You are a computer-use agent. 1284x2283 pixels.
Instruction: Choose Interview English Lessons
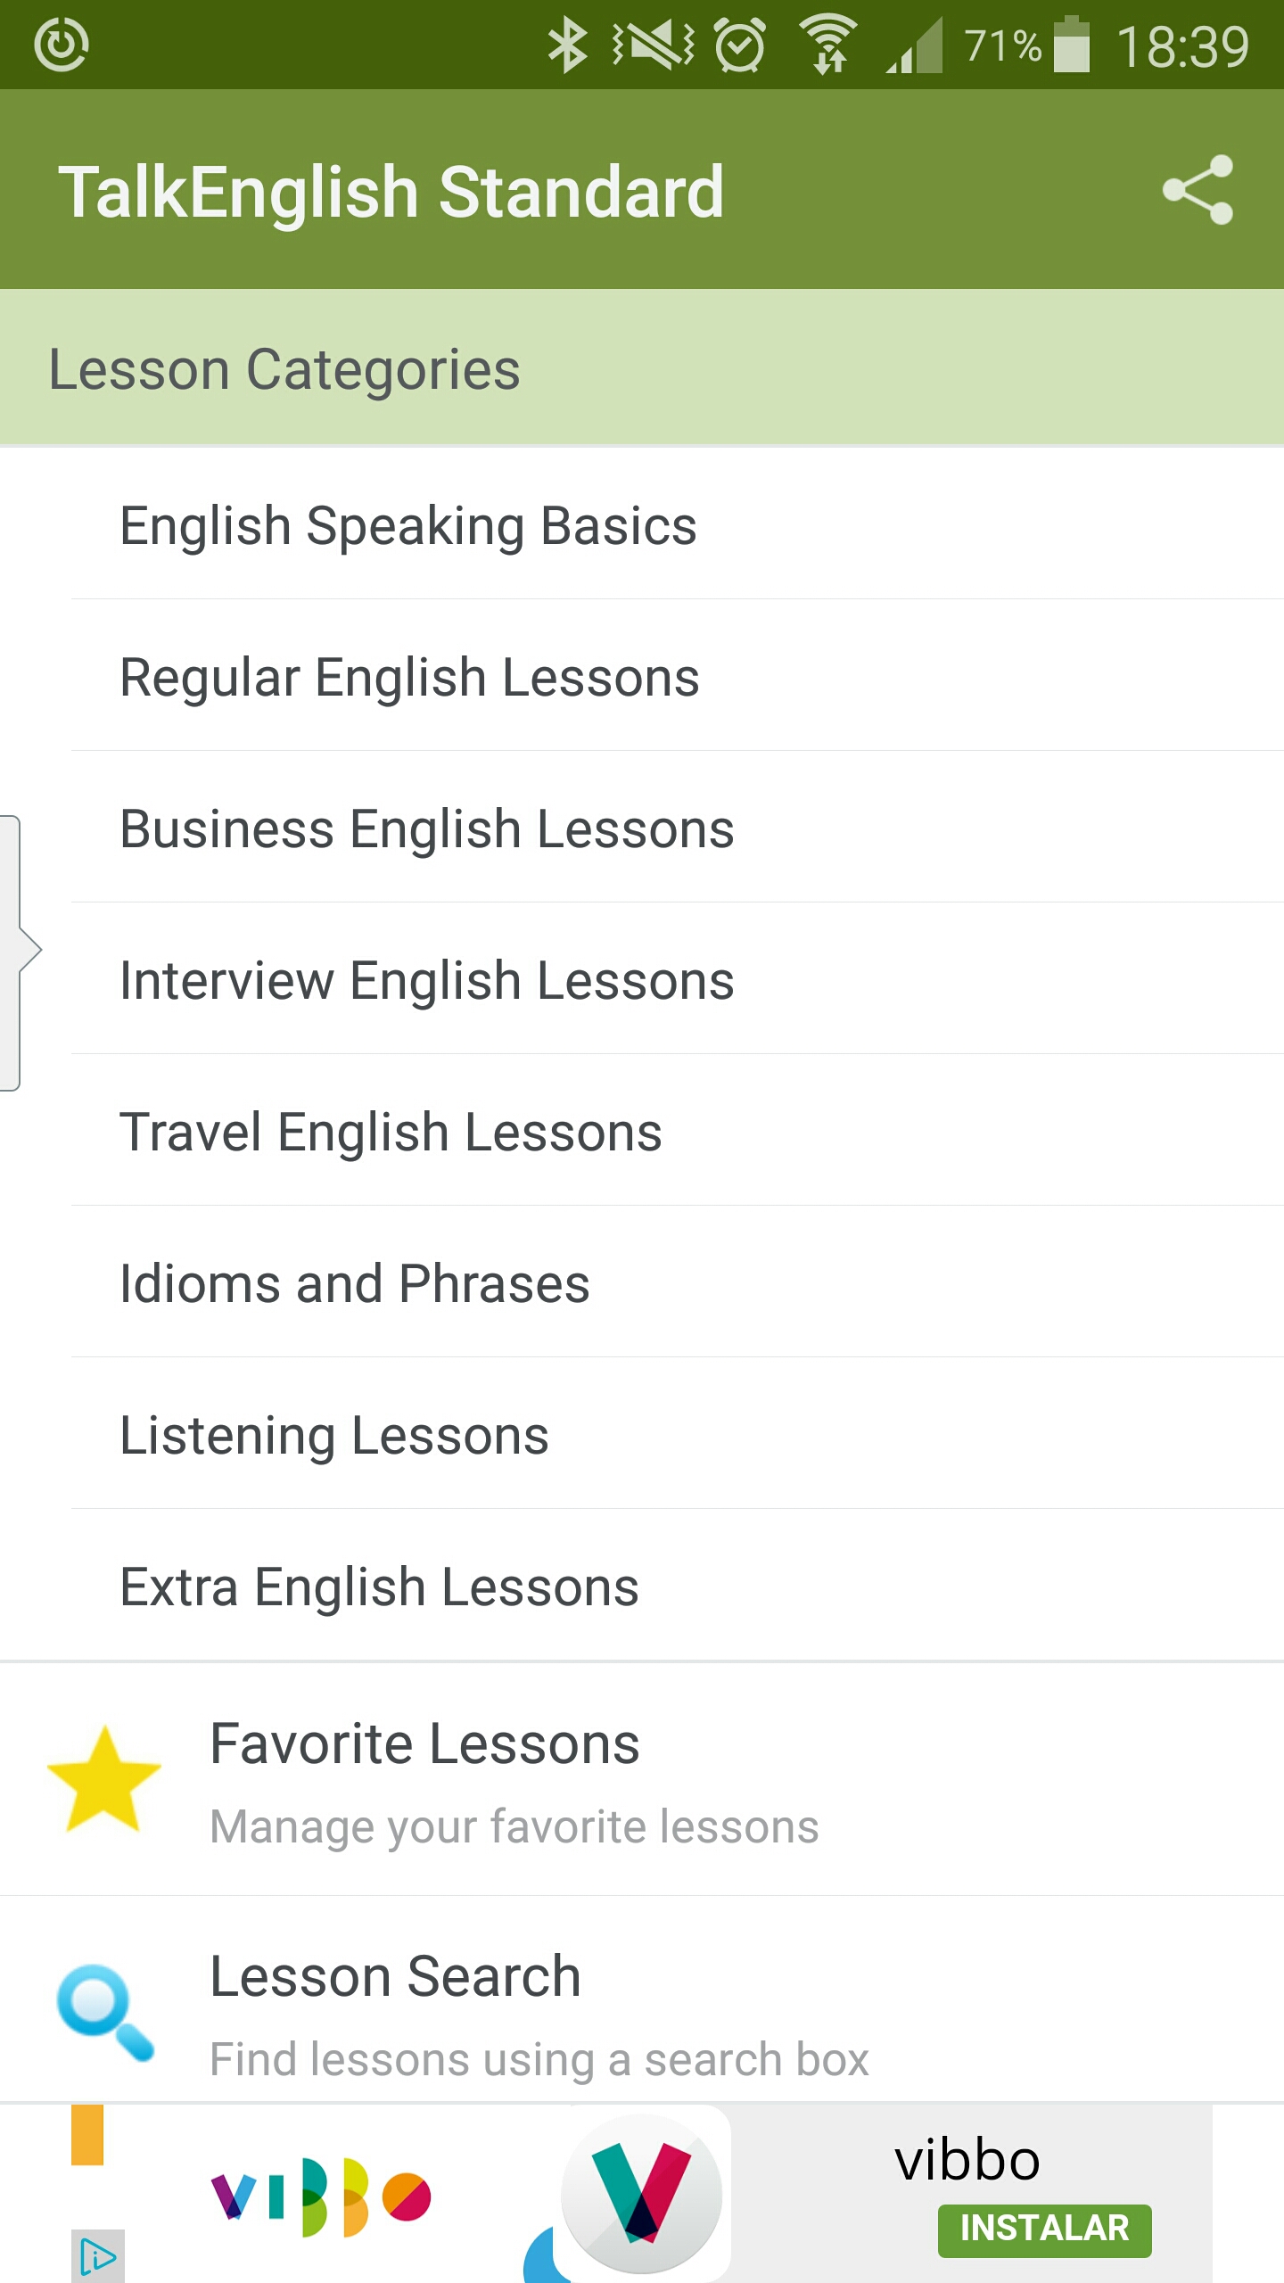click(x=427, y=980)
